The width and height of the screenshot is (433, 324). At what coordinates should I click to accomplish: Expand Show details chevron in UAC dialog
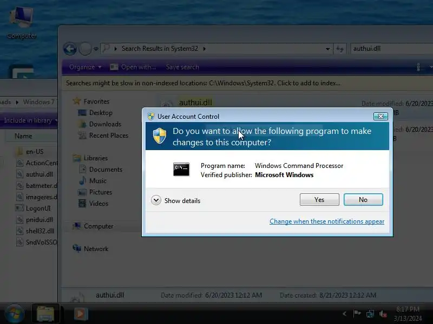click(x=156, y=200)
